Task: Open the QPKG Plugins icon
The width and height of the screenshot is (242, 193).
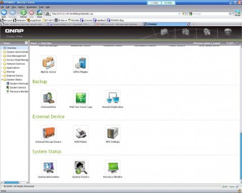Action: pos(81,63)
